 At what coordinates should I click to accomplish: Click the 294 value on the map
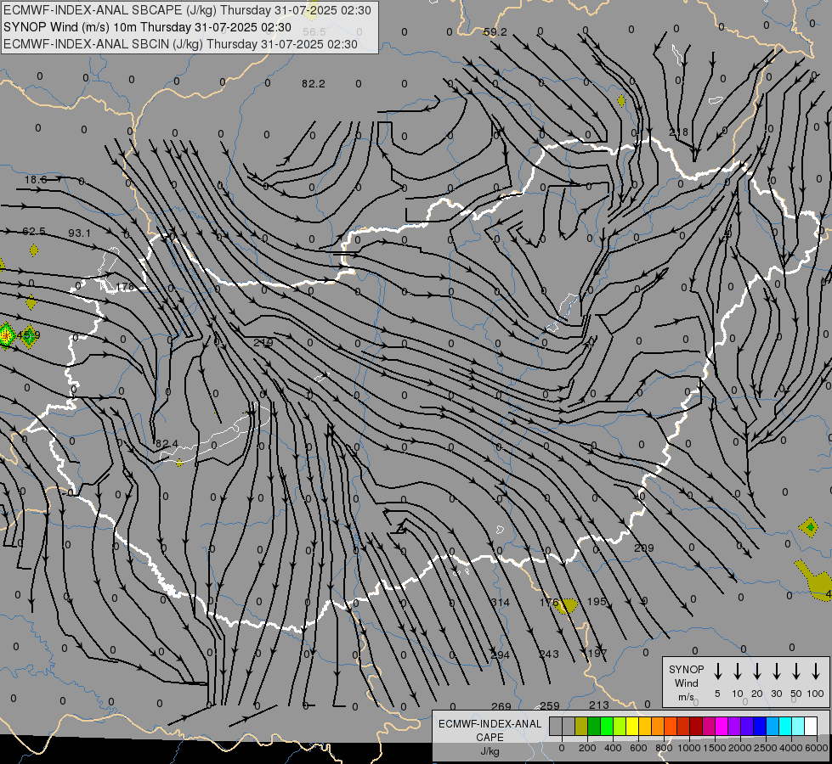[500, 655]
